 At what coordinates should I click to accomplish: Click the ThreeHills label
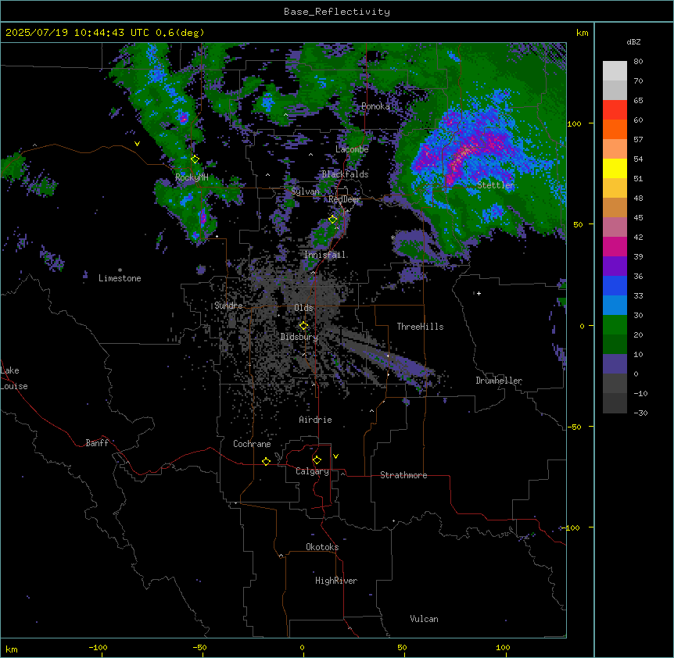420,327
